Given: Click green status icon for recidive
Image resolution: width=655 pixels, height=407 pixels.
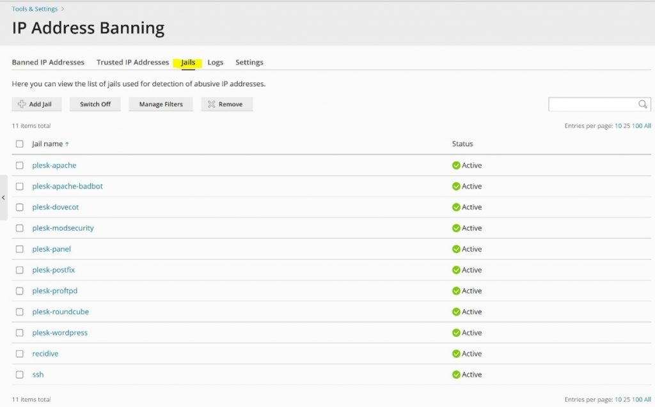Looking at the screenshot, I should [x=456, y=353].
